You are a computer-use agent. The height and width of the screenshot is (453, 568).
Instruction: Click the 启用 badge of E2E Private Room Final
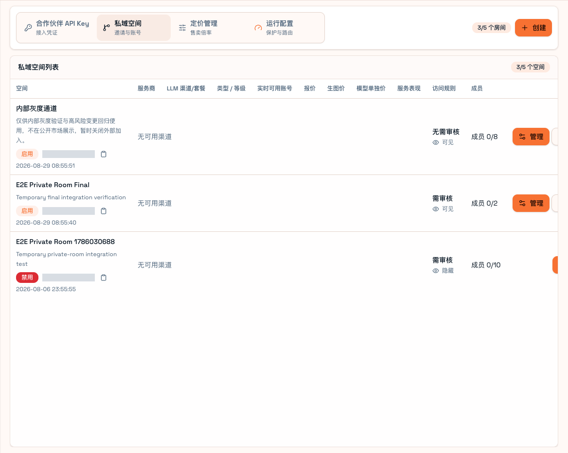tap(27, 211)
